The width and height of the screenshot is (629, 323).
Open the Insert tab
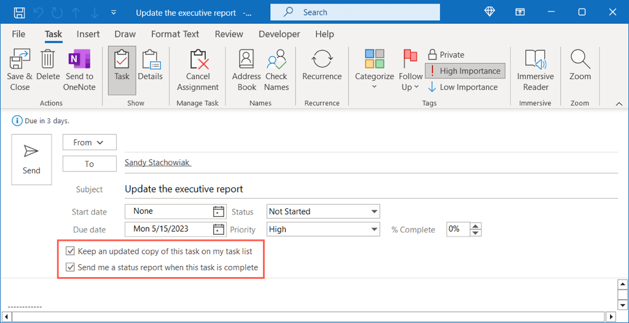[88, 34]
